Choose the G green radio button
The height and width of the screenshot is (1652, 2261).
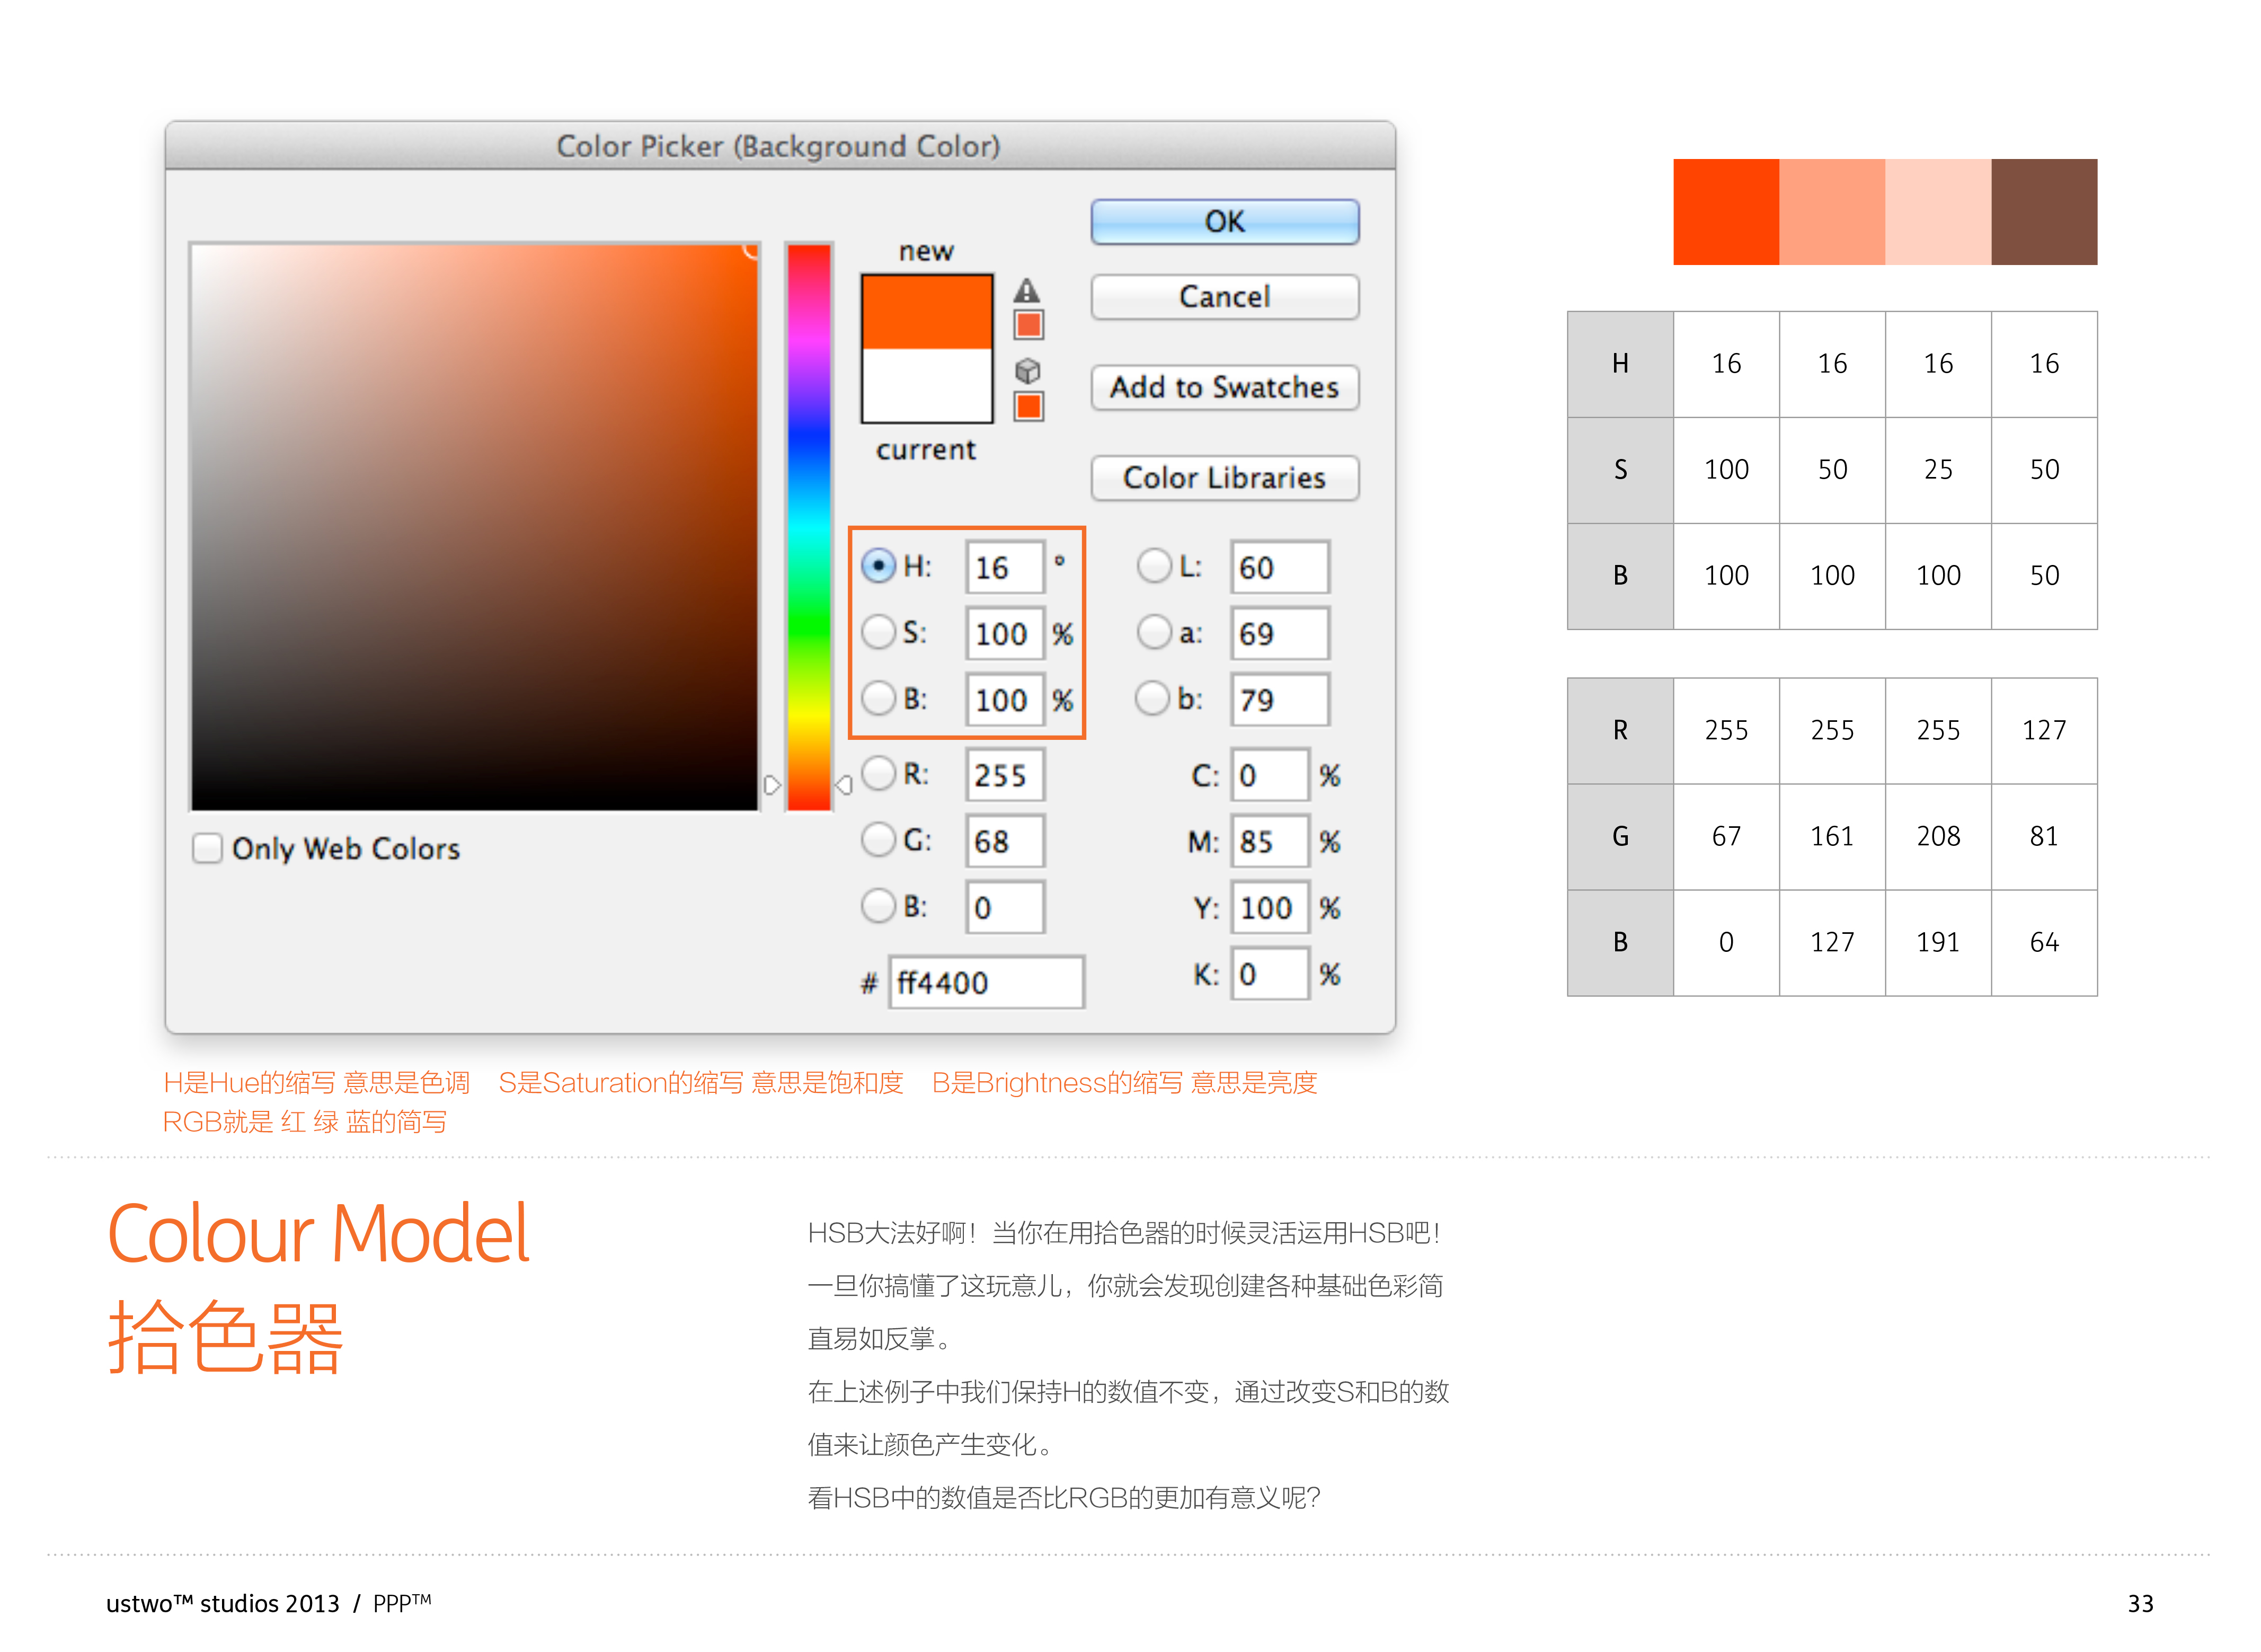[x=879, y=839]
